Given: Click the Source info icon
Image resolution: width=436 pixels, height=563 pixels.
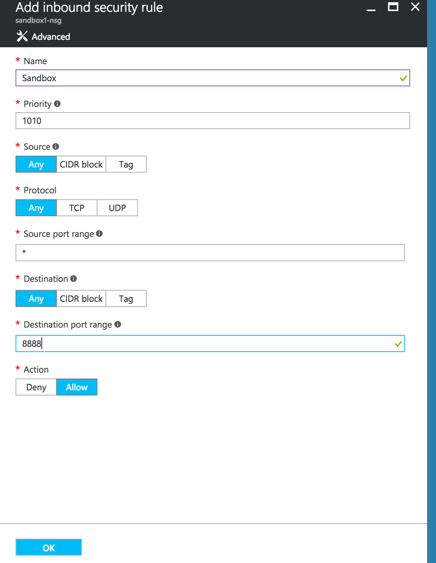Looking at the screenshot, I should tap(56, 147).
